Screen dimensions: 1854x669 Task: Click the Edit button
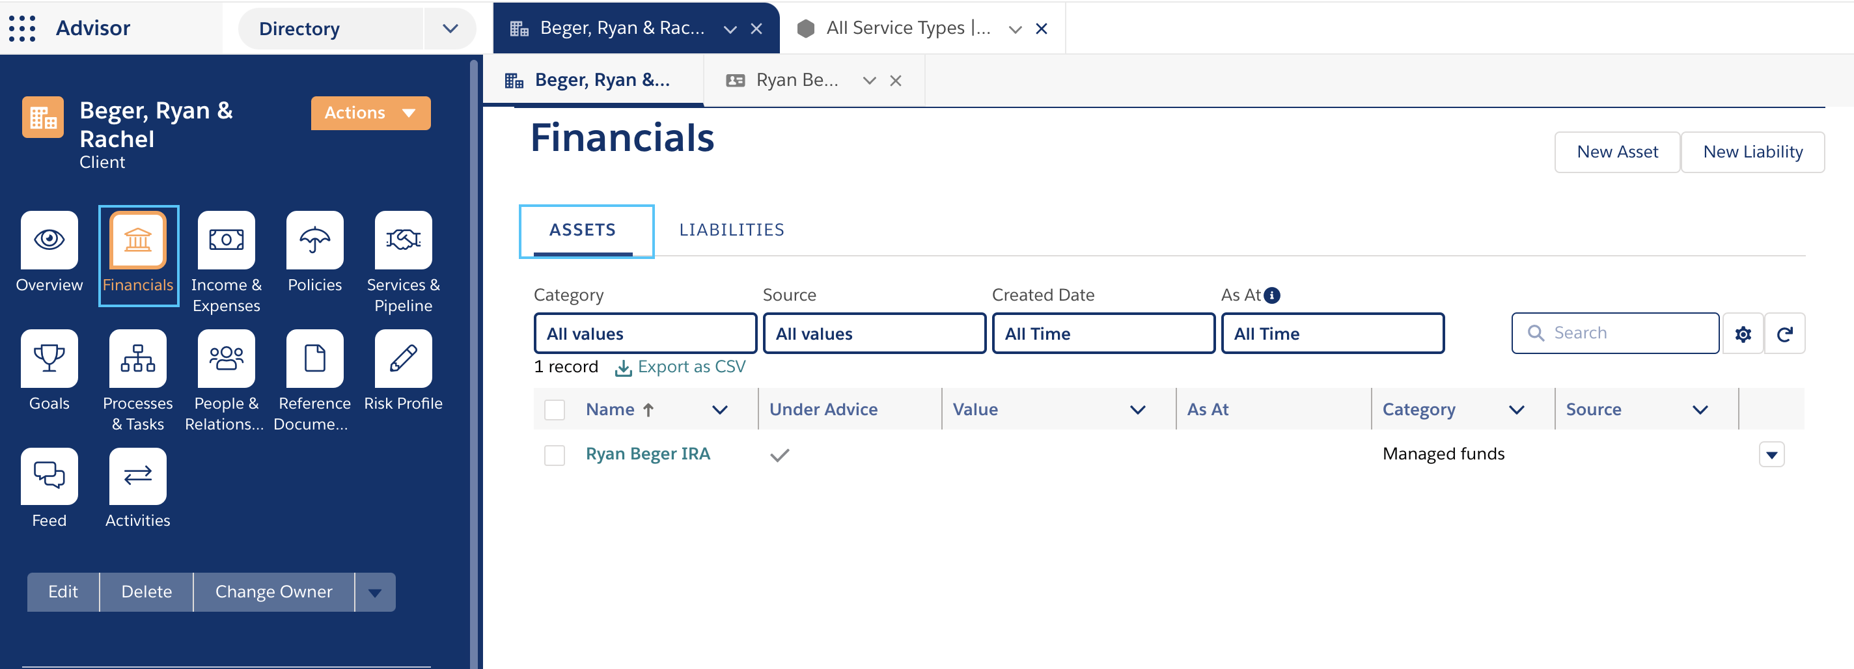pos(63,592)
